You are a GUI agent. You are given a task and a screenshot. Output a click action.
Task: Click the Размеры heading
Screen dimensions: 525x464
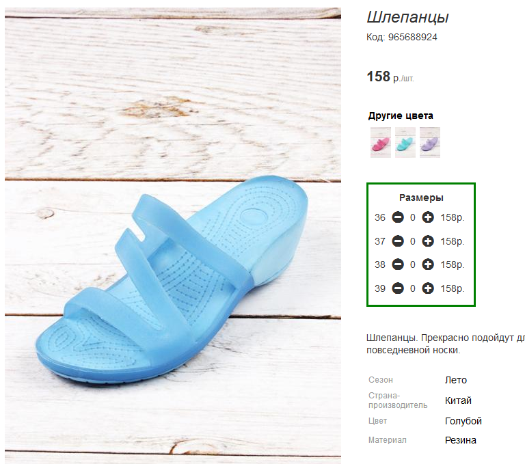click(x=421, y=197)
